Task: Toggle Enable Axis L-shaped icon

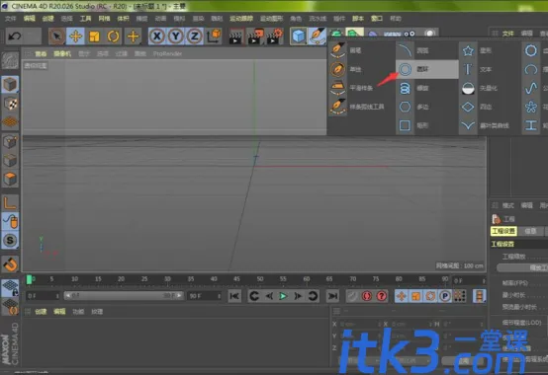Action: 10,202
